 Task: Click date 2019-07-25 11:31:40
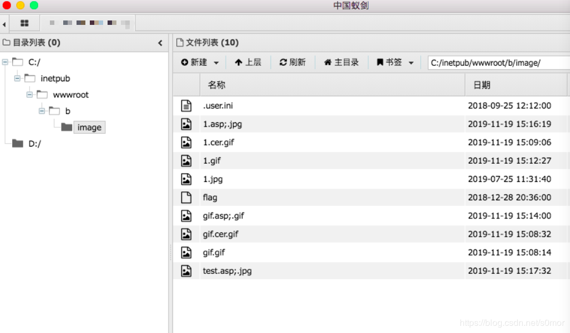point(510,179)
